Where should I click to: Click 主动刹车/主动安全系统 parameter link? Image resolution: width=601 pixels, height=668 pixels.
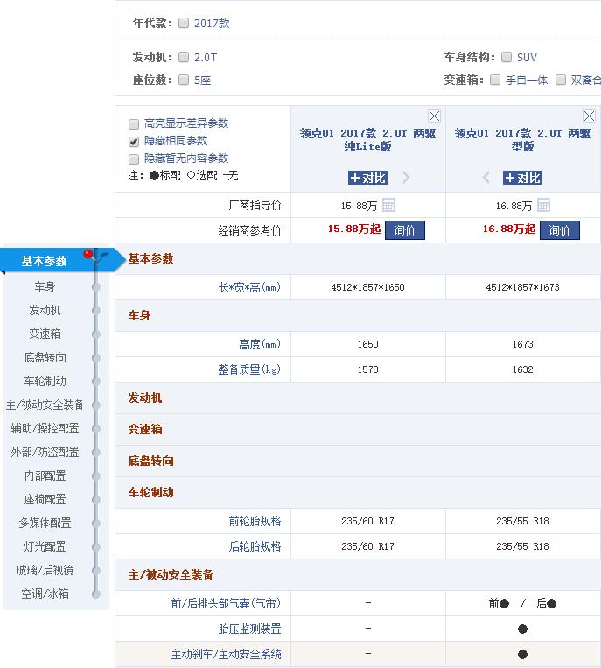(226, 654)
